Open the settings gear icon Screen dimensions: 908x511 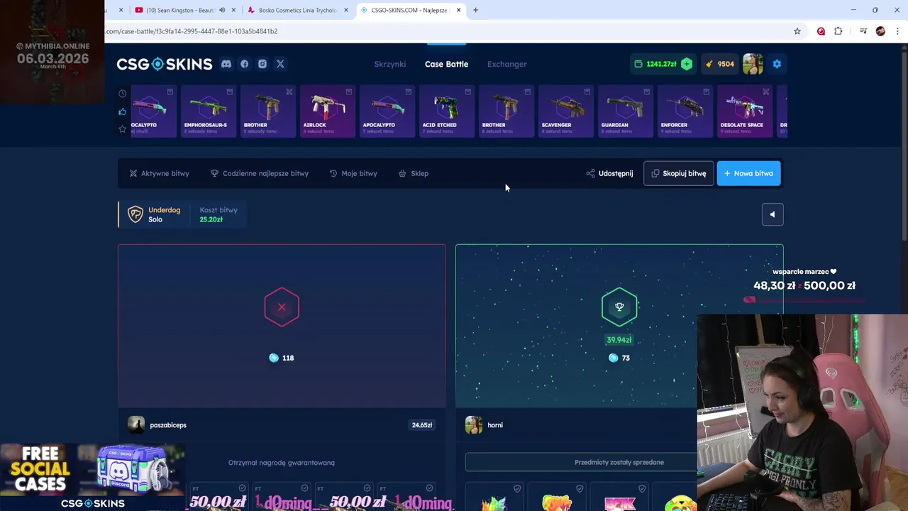click(777, 64)
